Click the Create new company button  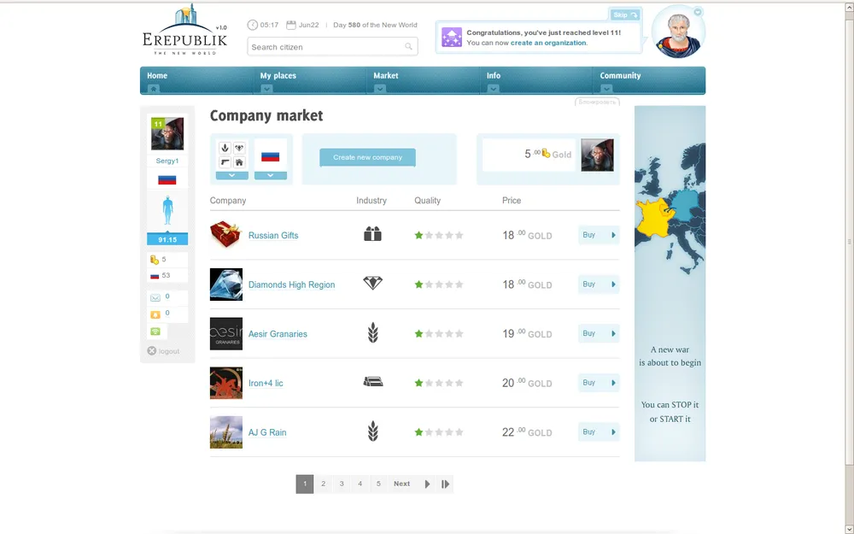click(x=367, y=157)
